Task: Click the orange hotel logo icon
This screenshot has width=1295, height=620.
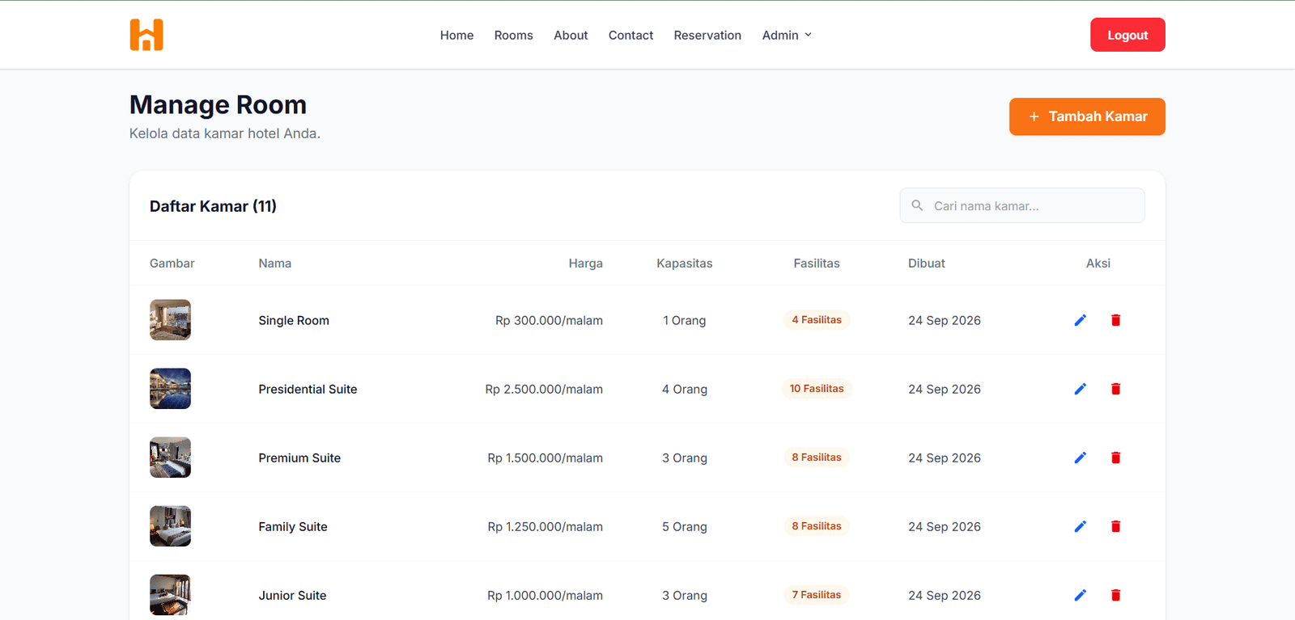Action: (146, 35)
